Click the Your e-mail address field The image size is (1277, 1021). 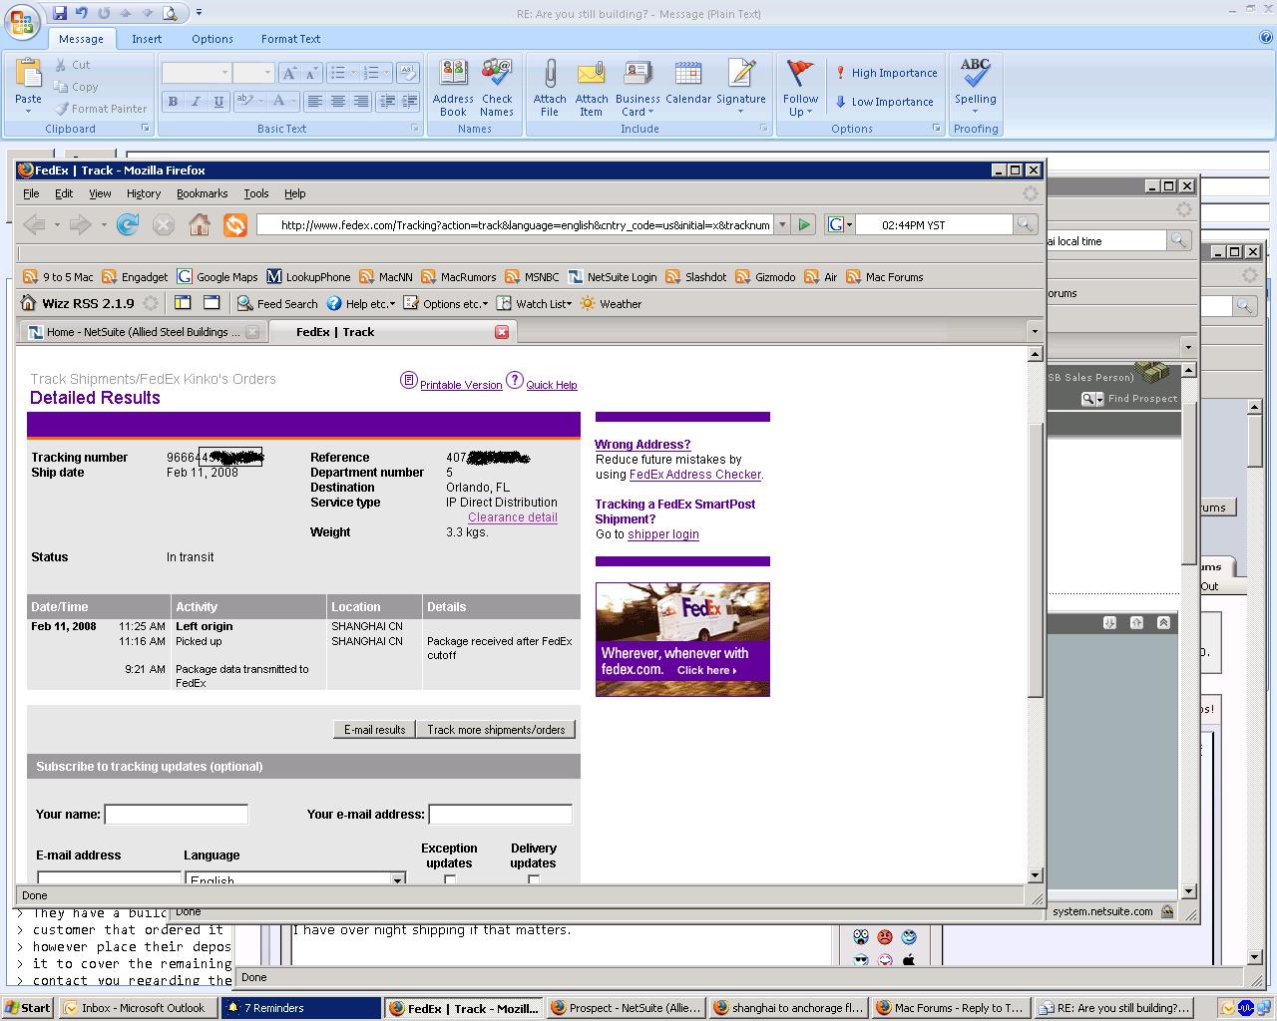coord(501,815)
